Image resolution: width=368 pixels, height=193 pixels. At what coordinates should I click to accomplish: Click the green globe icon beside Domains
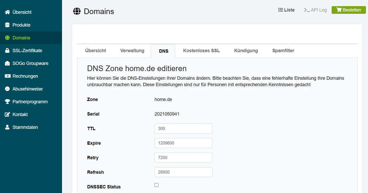click(x=7, y=38)
